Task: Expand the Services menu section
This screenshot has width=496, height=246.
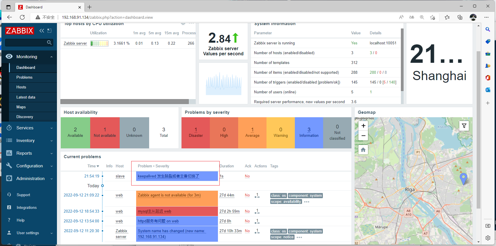Action: tap(52, 128)
